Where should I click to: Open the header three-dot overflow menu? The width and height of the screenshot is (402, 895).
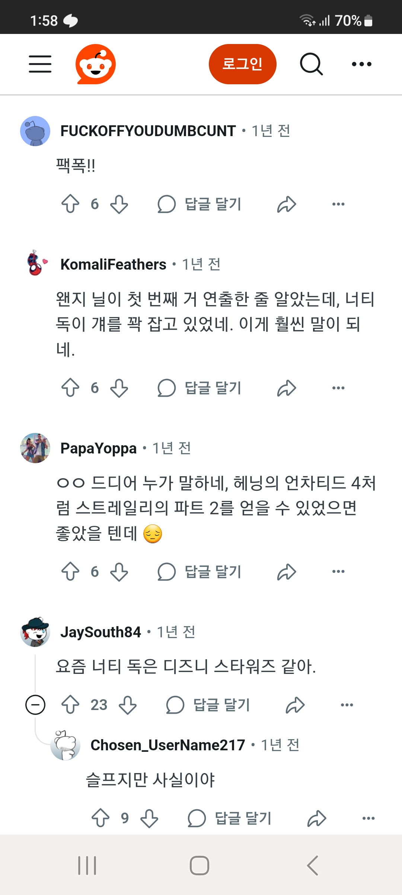coord(361,64)
